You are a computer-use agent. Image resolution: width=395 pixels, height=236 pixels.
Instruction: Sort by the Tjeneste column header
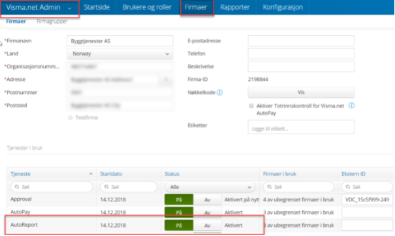point(20,174)
